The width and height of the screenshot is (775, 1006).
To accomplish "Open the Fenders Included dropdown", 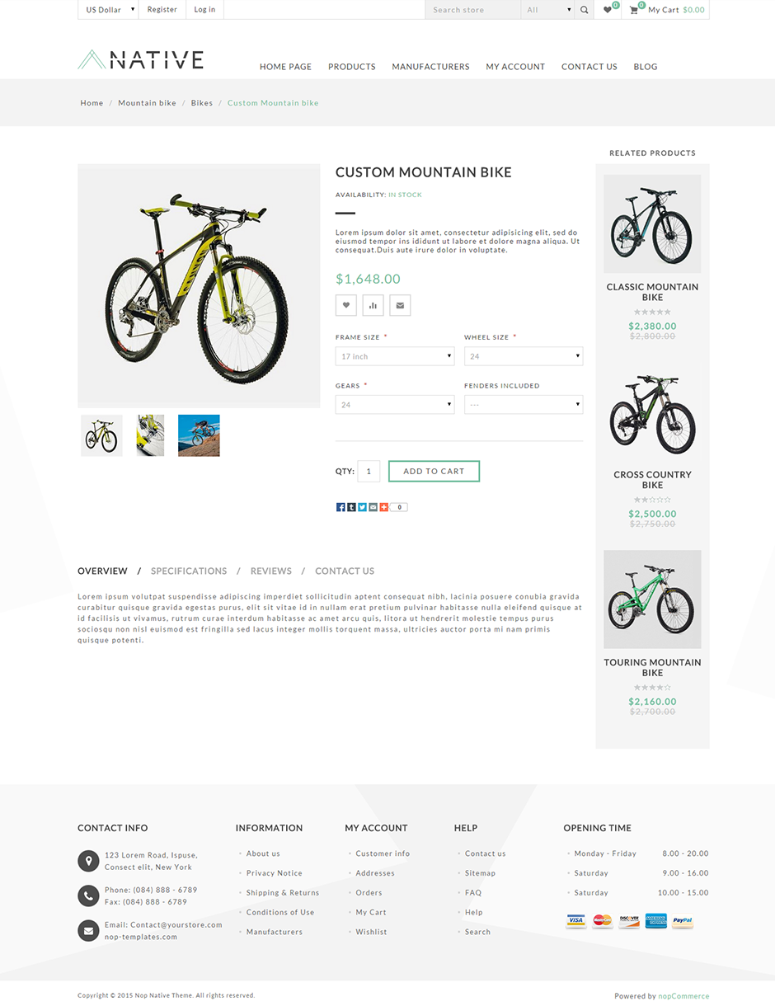I will tap(524, 405).
